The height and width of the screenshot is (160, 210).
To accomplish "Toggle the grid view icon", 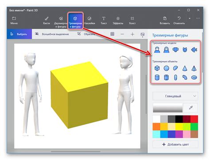I will 112,34.
